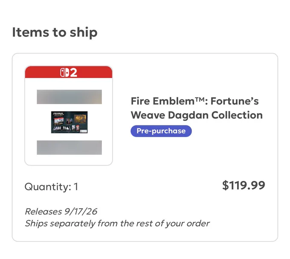Screen dimensions: 290x259
Task: Click the numeral 2 beside the Switch logo
Action: point(73,73)
